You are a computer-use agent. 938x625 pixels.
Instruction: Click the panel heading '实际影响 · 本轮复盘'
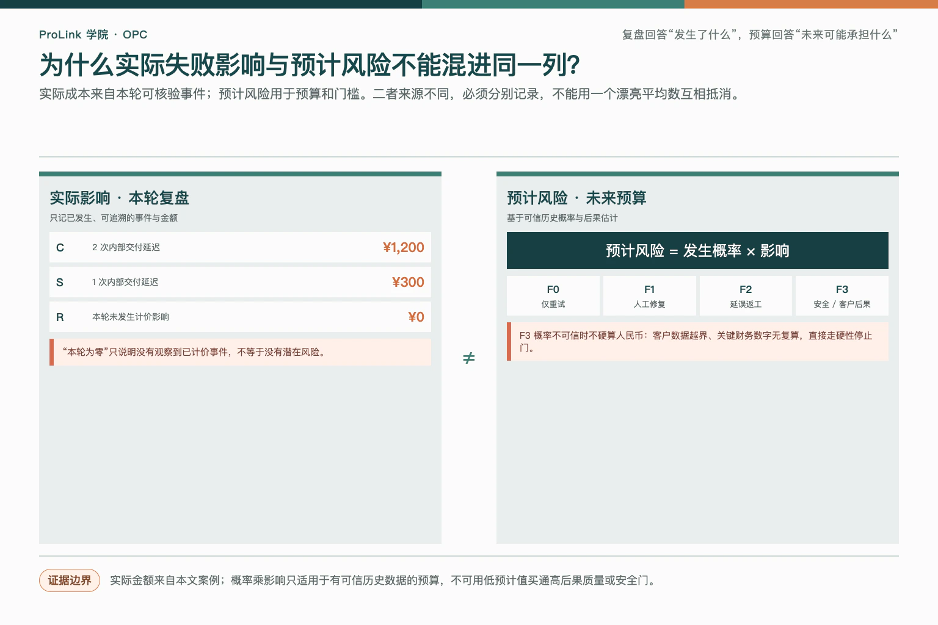tap(119, 198)
